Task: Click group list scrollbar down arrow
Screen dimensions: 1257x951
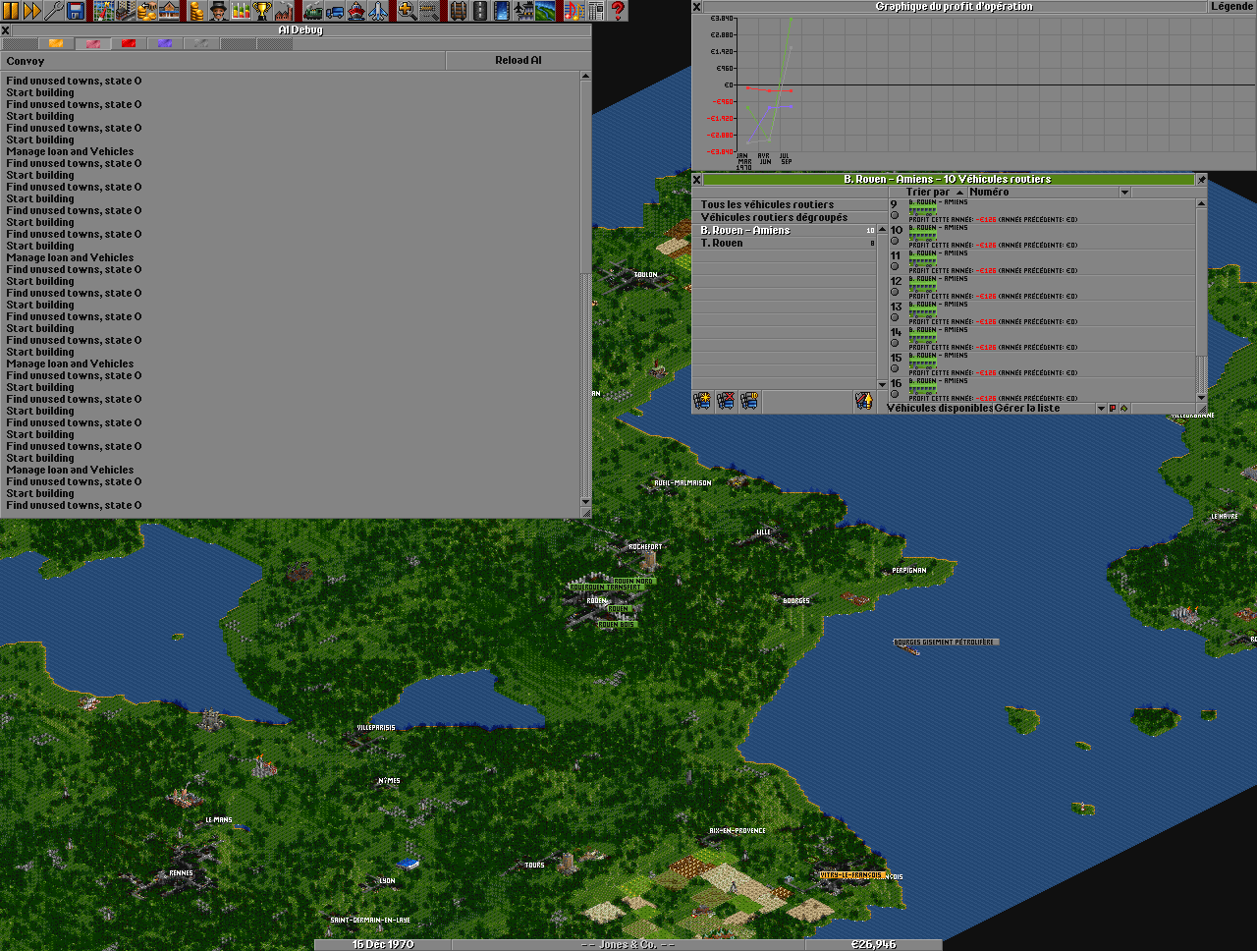Action: (882, 384)
